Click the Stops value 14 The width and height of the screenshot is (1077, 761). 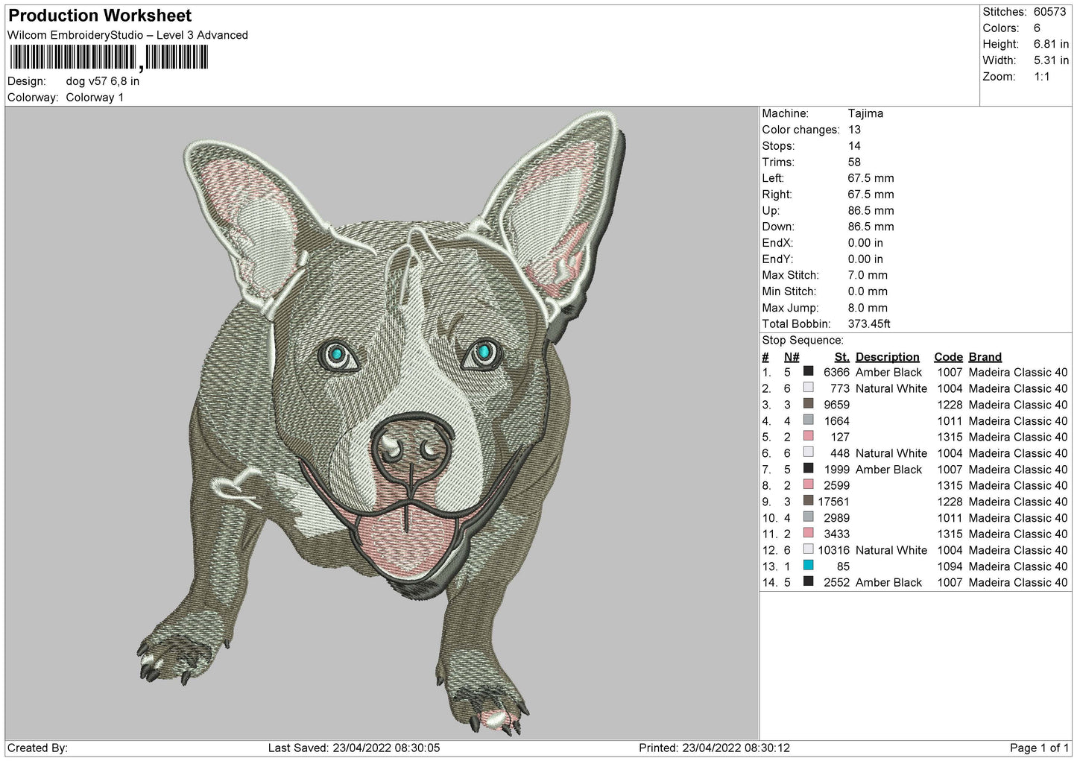point(854,146)
